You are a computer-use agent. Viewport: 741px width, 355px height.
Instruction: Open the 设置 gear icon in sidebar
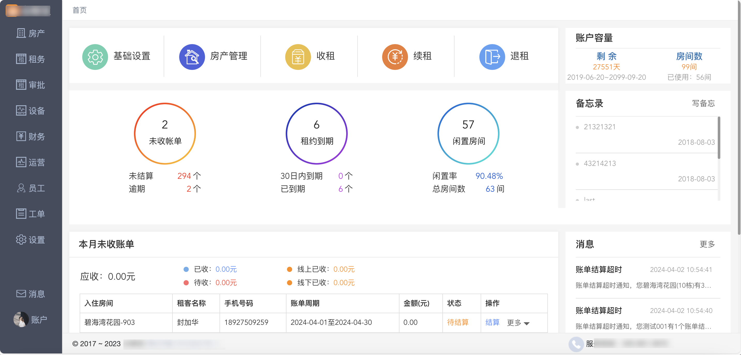[x=21, y=240]
